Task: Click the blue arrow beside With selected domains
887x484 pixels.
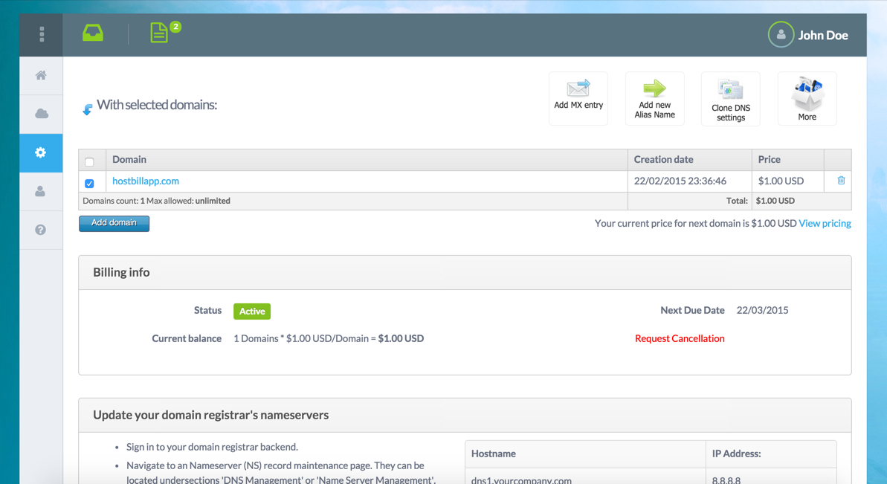Action: point(87,110)
